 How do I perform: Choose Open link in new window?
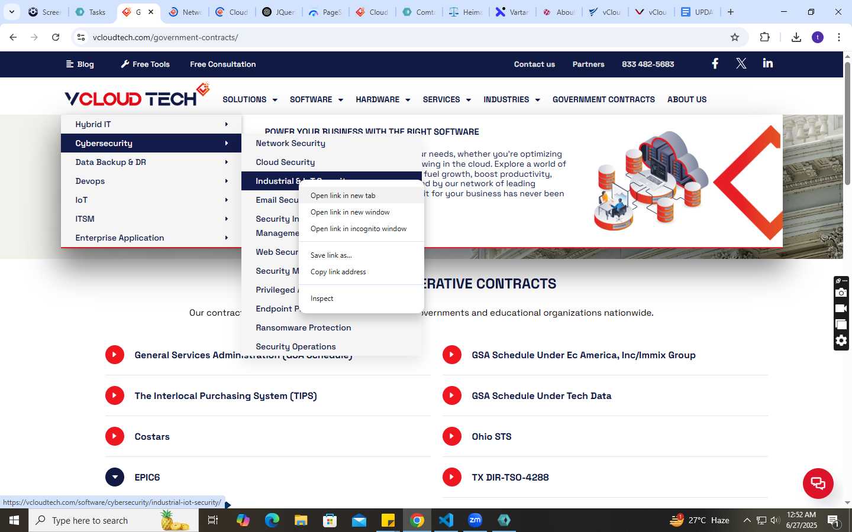362,212
